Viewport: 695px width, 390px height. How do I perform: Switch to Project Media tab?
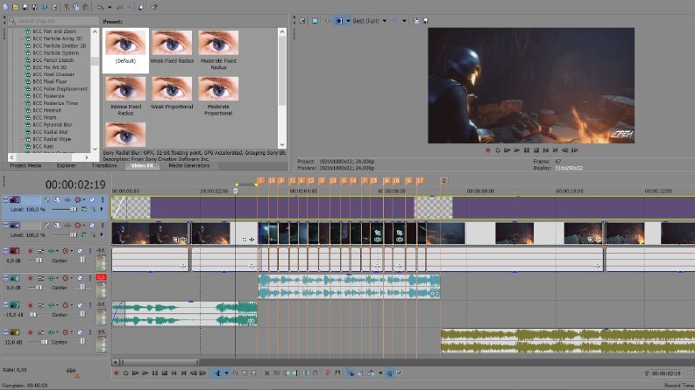pos(25,165)
